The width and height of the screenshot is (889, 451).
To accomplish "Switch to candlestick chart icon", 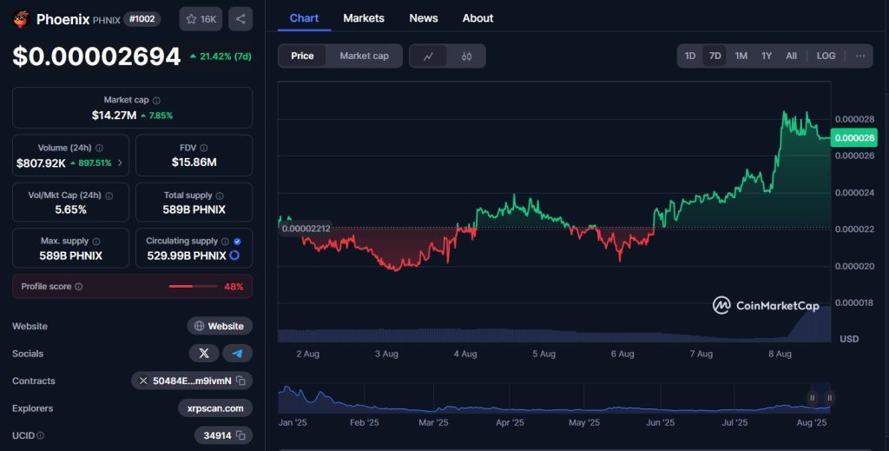I will point(466,56).
